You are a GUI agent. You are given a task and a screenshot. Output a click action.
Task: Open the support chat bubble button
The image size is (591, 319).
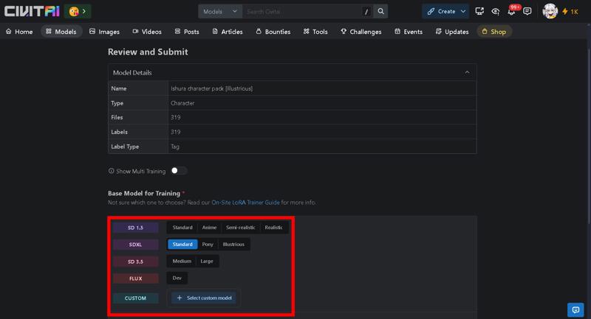(575, 309)
